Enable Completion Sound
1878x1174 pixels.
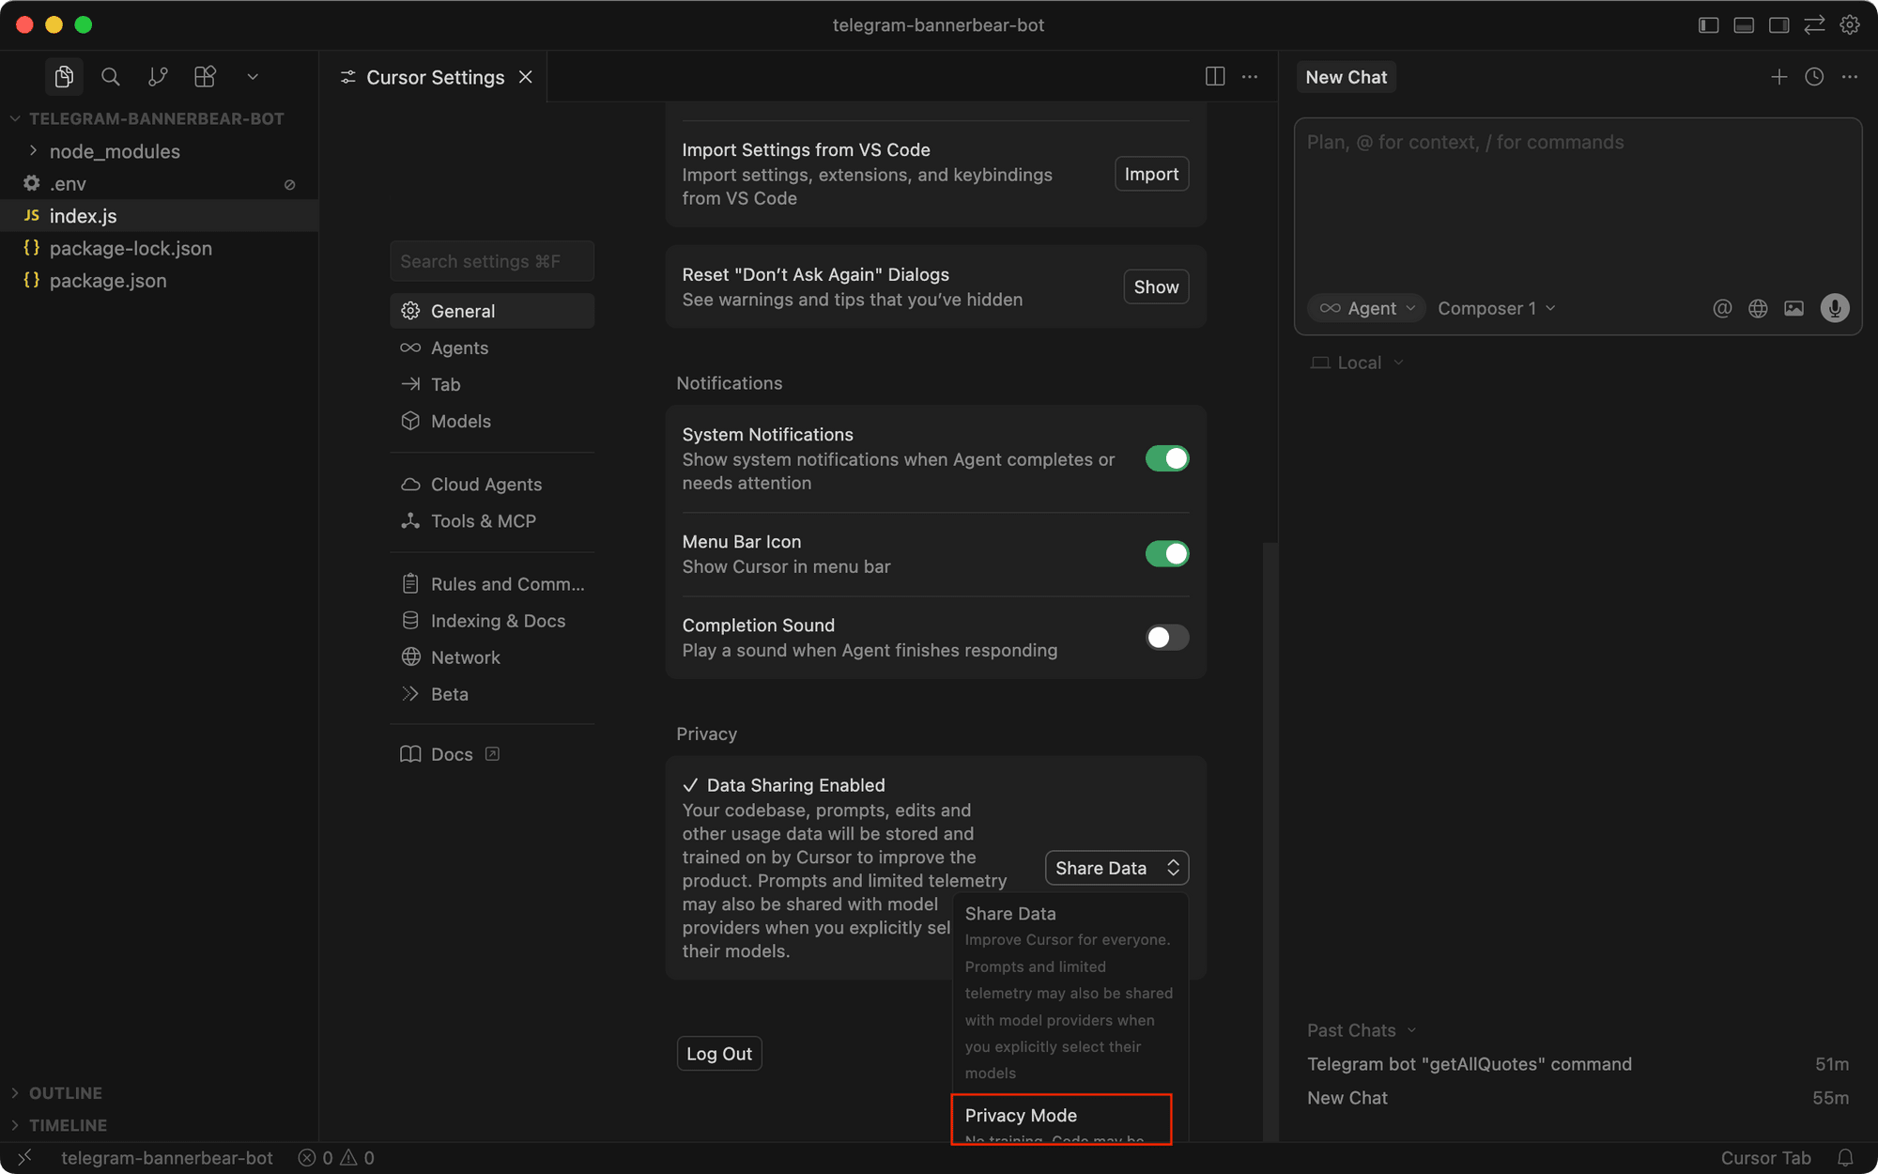click(1166, 638)
